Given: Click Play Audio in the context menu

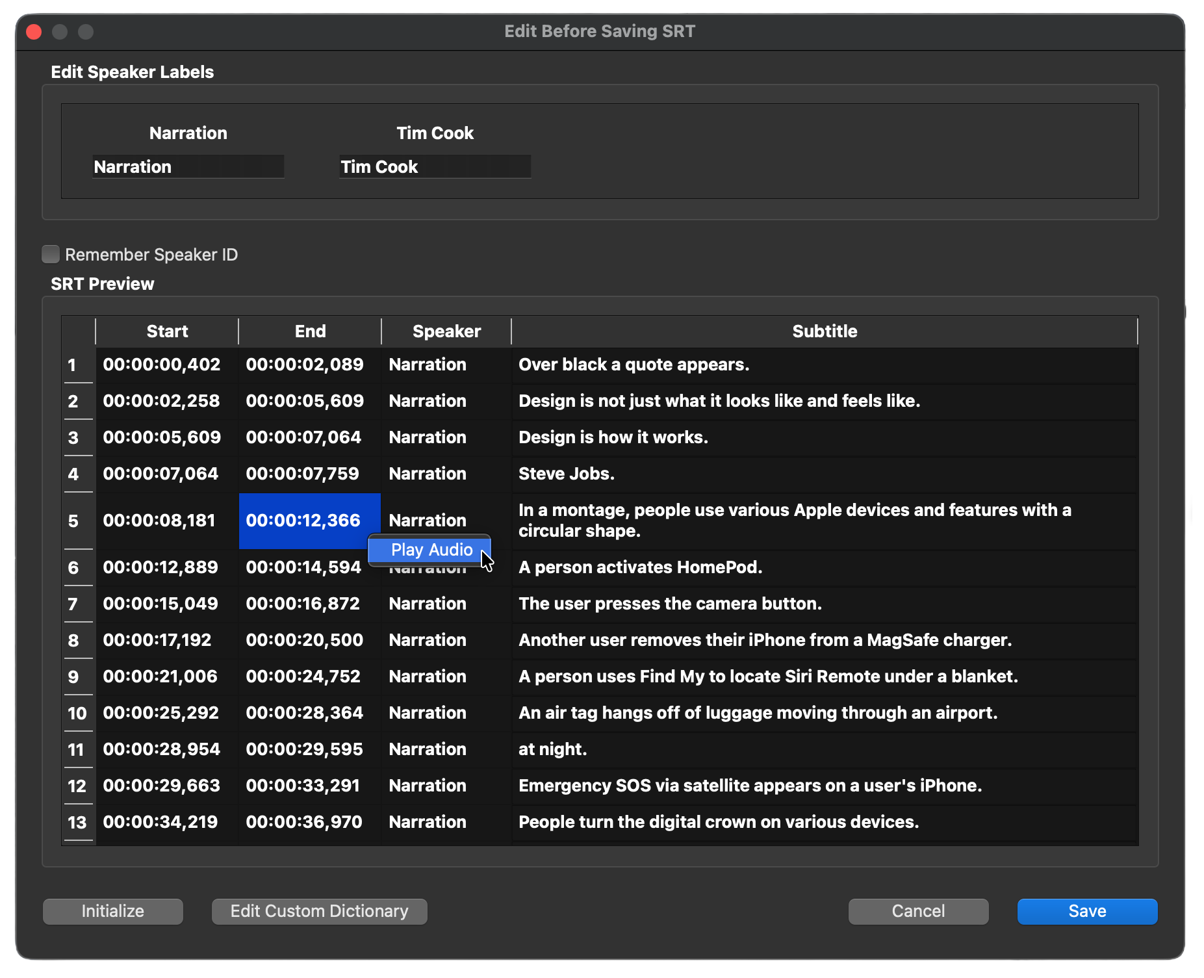Looking at the screenshot, I should coord(430,550).
